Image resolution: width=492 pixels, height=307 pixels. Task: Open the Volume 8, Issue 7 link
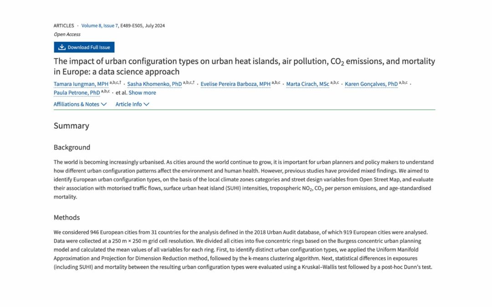pyautogui.click(x=99, y=25)
